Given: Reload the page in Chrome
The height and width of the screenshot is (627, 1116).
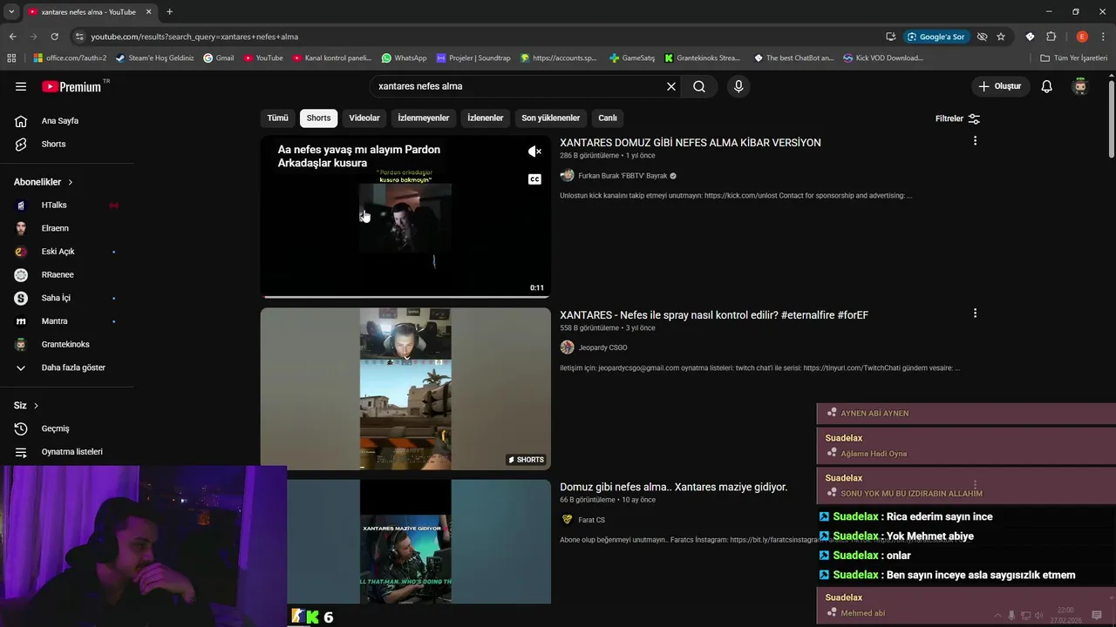Looking at the screenshot, I should coord(54,37).
